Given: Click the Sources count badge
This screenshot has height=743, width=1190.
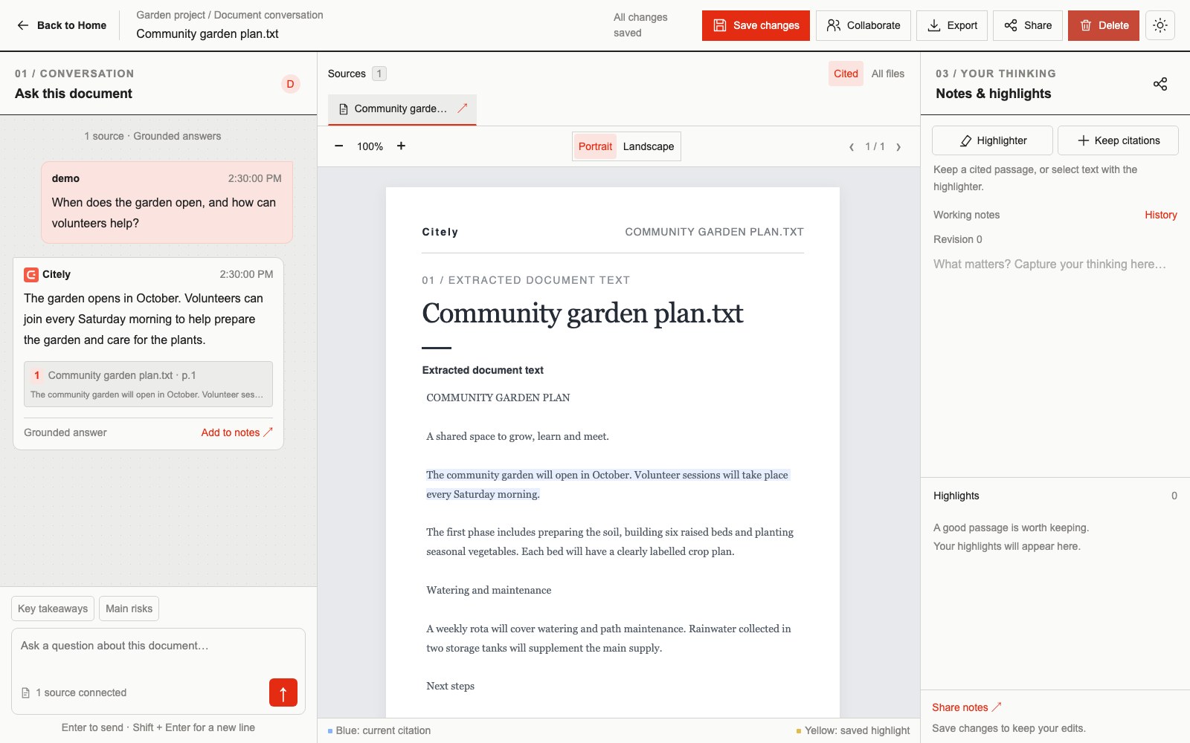Looking at the screenshot, I should (379, 74).
